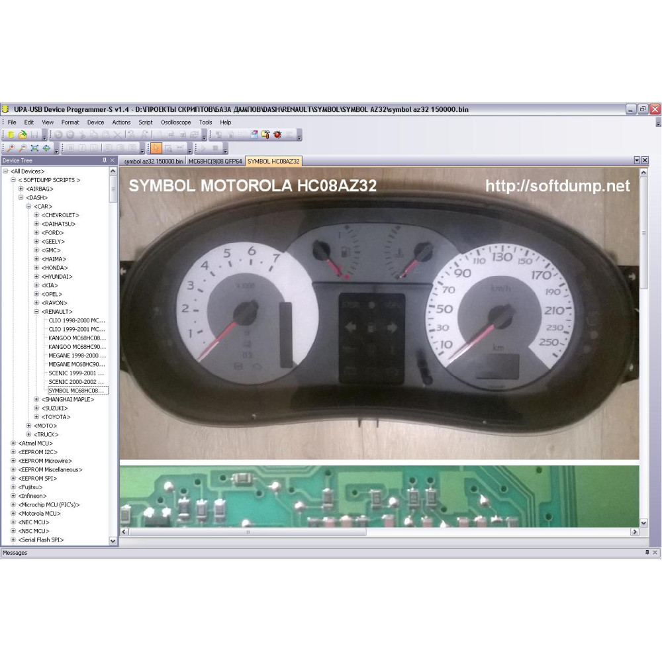Expand the TOYOTA tree node
Image resolution: width=662 pixels, height=662 pixels.
tap(36, 416)
